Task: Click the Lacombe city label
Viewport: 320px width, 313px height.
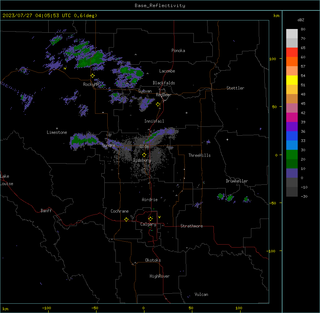Action: tap(167, 71)
